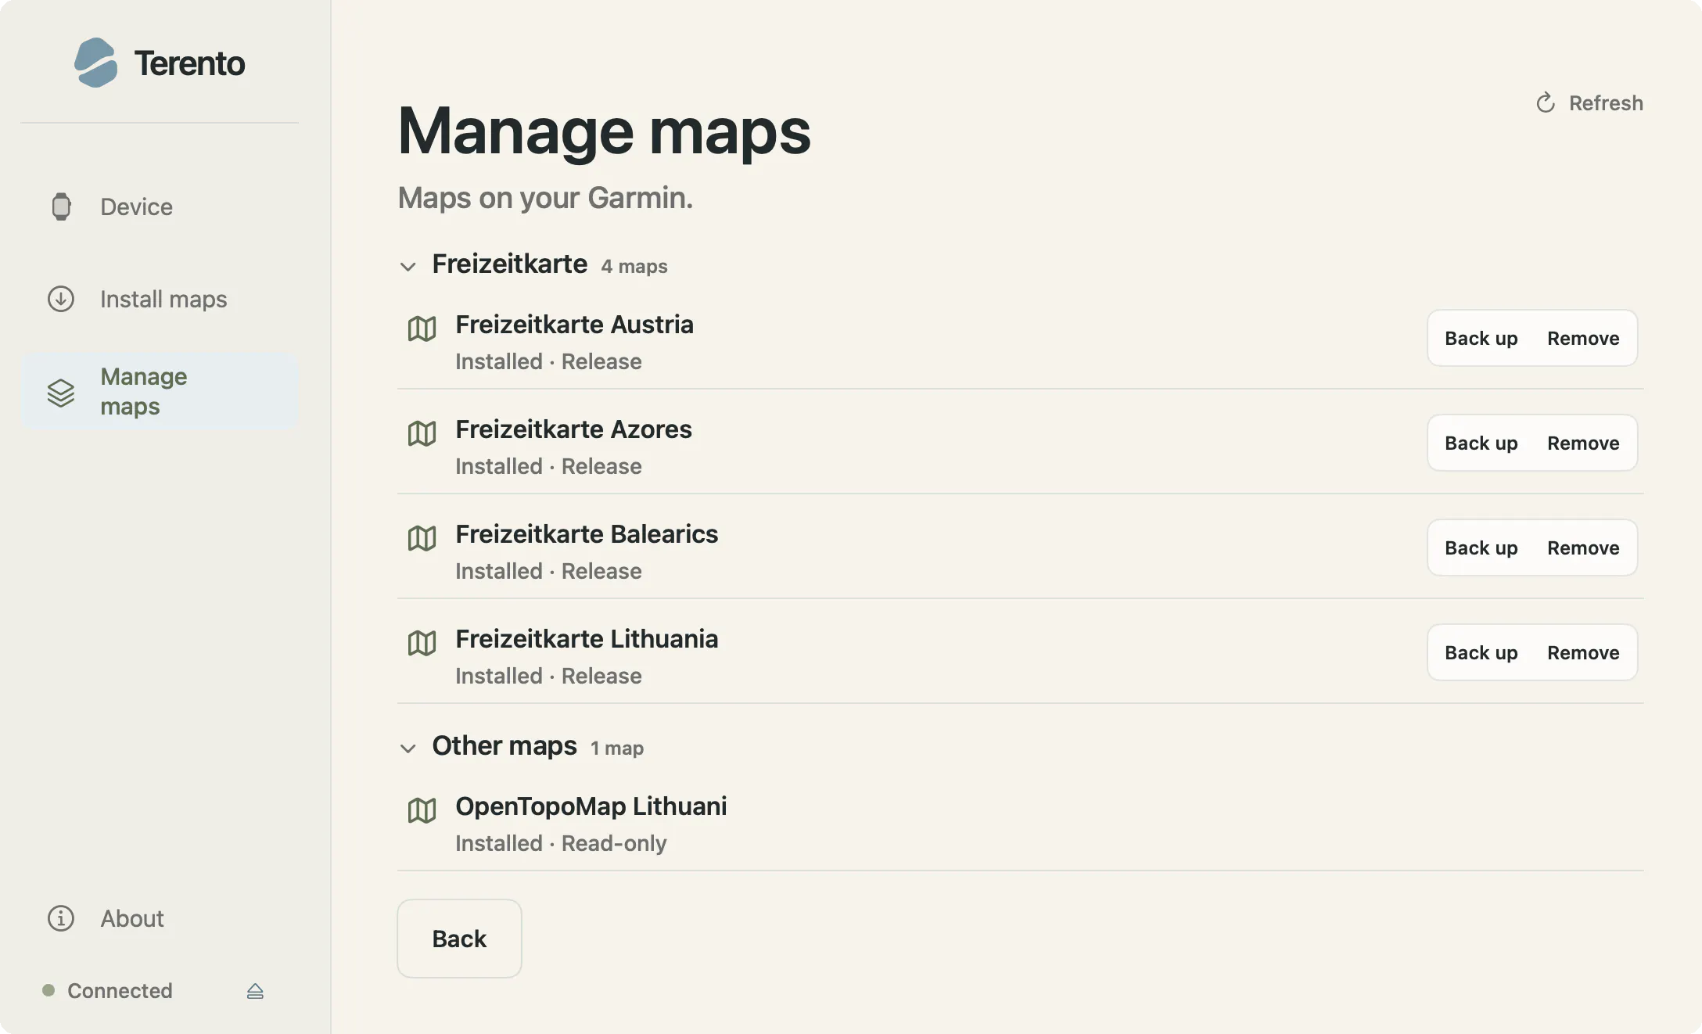Click the map icon beside Freizeitkarte Azores

click(422, 433)
